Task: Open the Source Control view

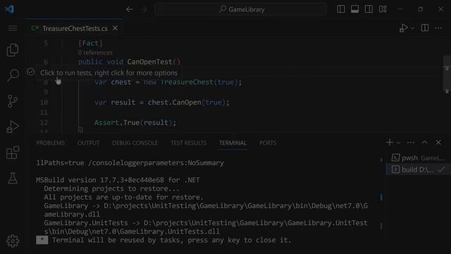Action: coord(13,101)
